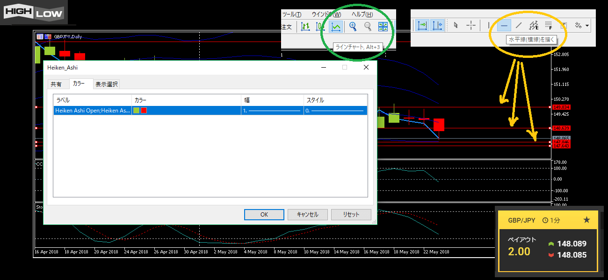
Task: Pick the trendline drawing tool
Action: [518, 26]
